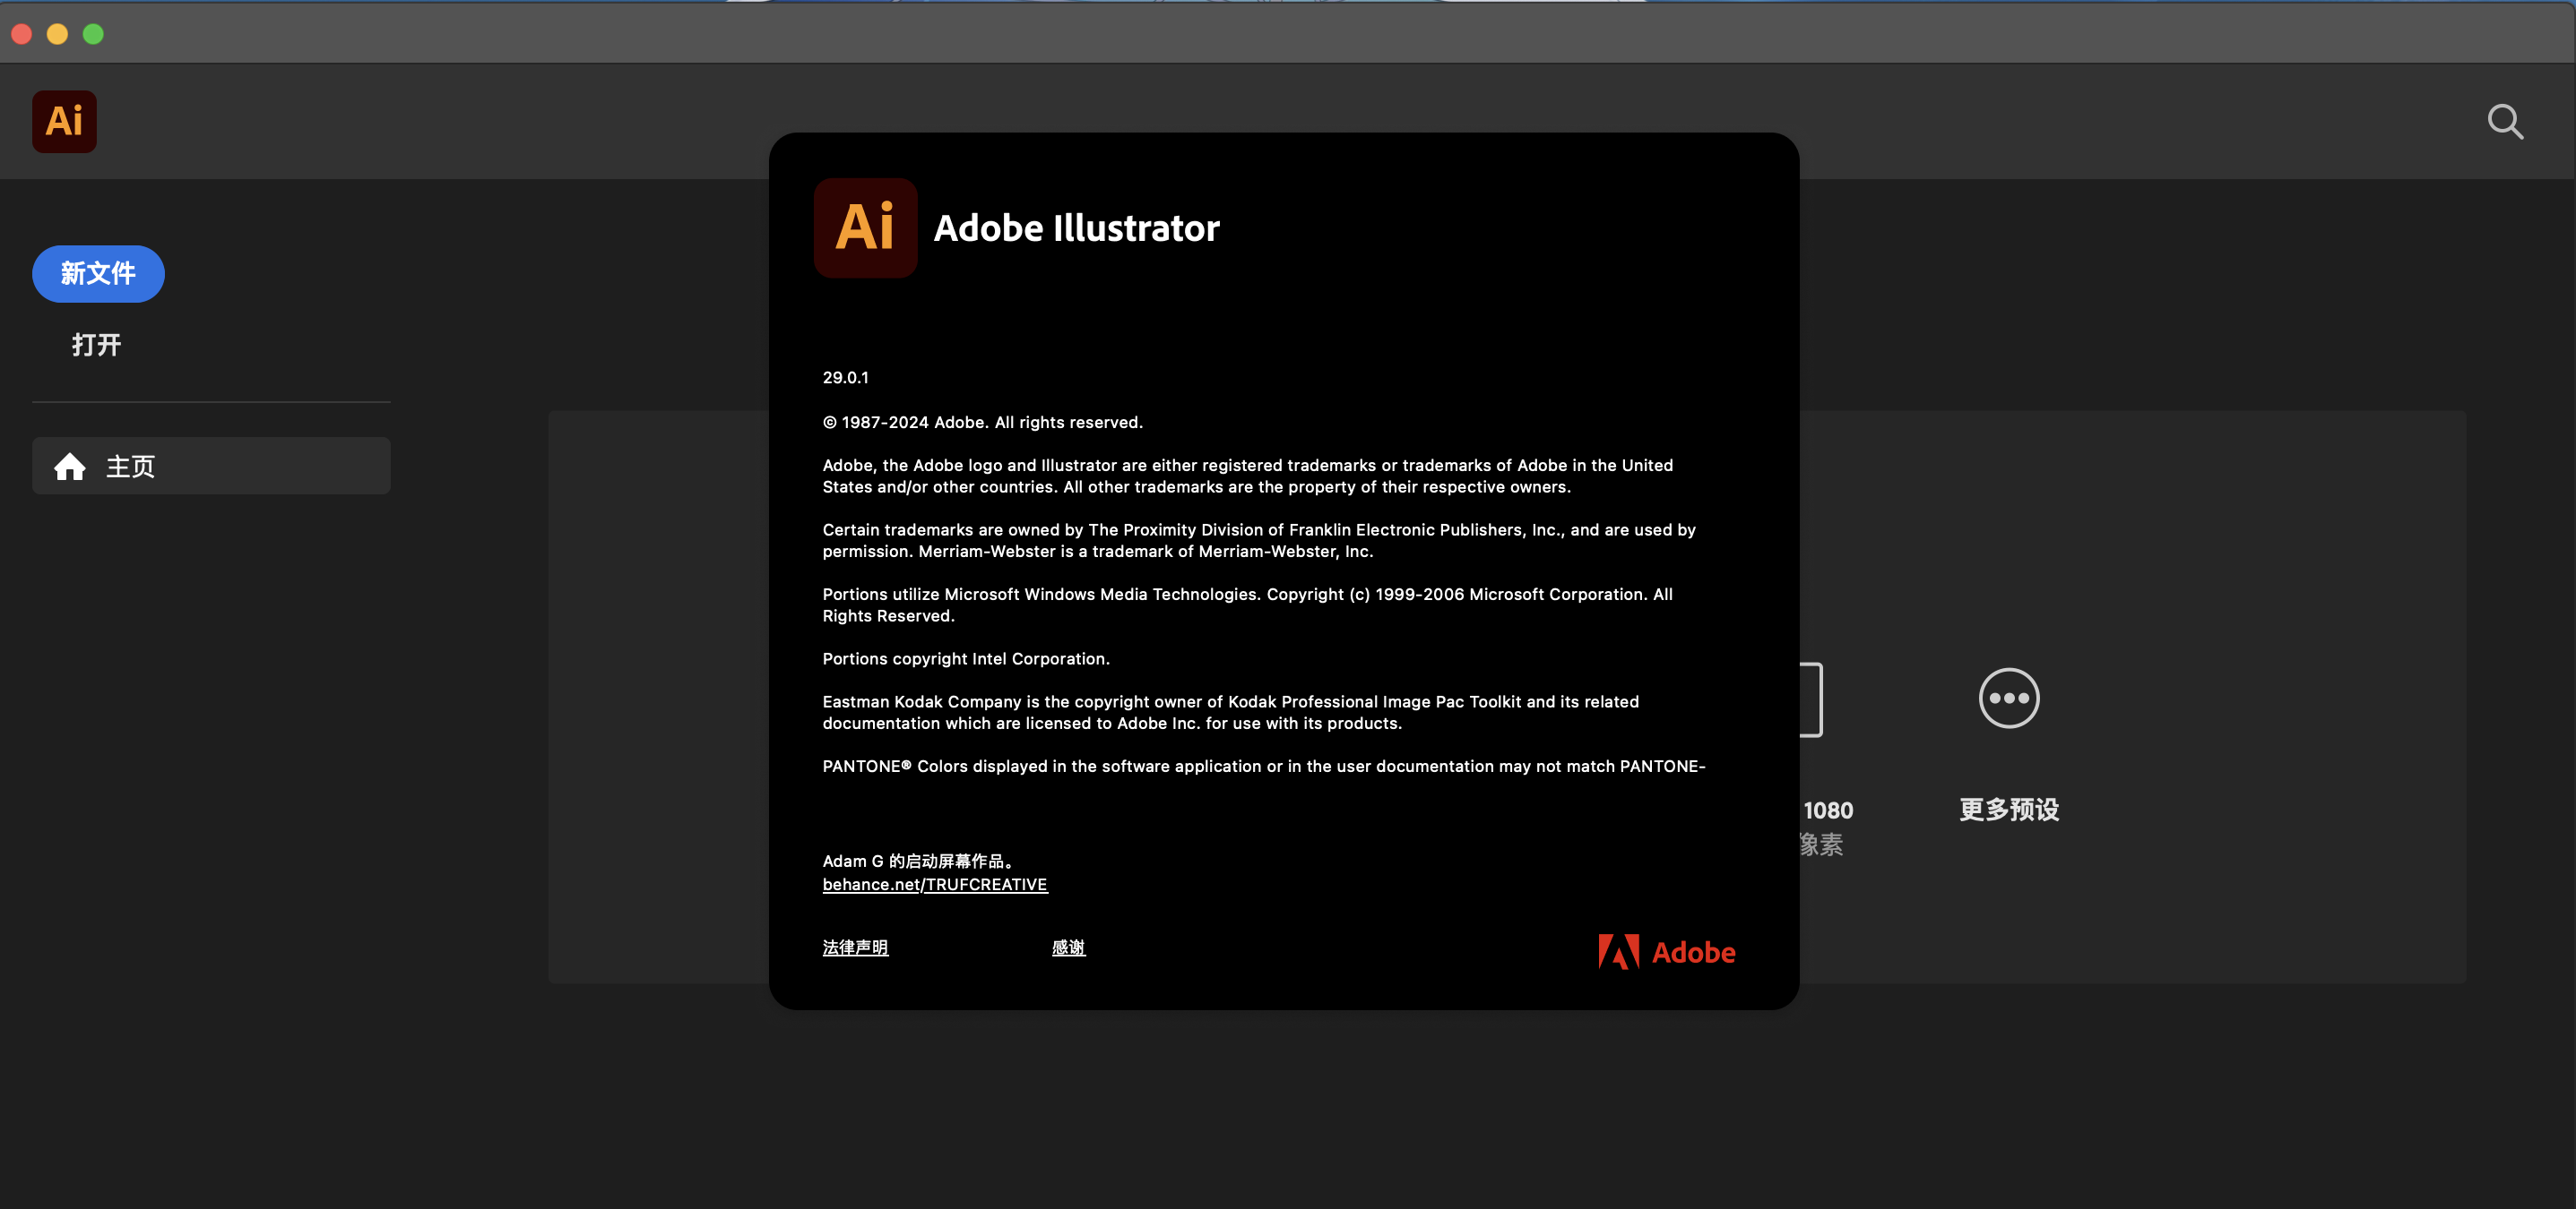Select the home icon next to 主页
Viewport: 2576px width, 1209px height.
[x=70, y=466]
